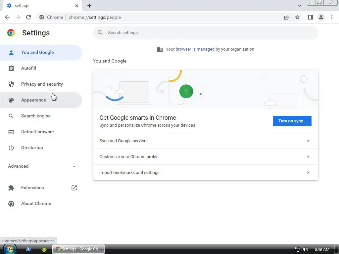Viewport: 339px width, 254px height.
Task: Open Search engine settings
Action: pyautogui.click(x=41, y=116)
